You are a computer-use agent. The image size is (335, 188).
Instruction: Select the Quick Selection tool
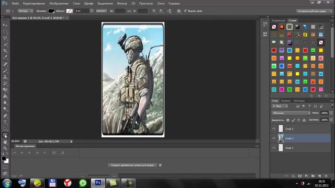point(5,44)
